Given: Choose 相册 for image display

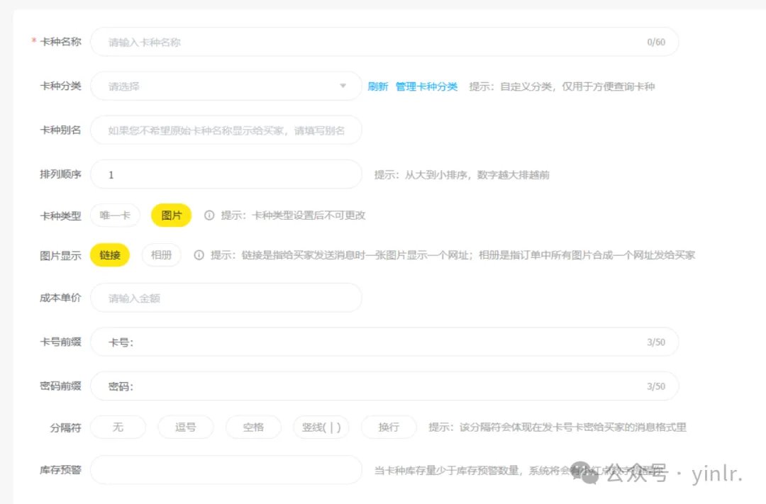Looking at the screenshot, I should coord(161,255).
